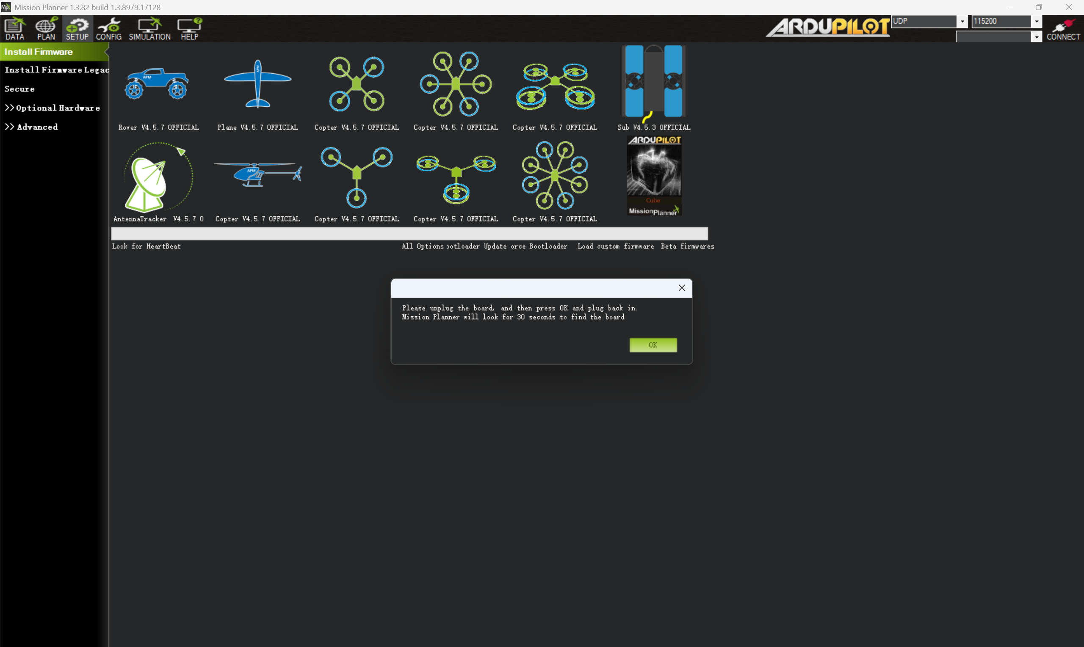1084x647 pixels.
Task: Click the firmware upload progress bar
Action: (409, 234)
